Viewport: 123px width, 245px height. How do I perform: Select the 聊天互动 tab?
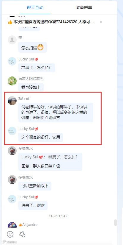click(35, 7)
